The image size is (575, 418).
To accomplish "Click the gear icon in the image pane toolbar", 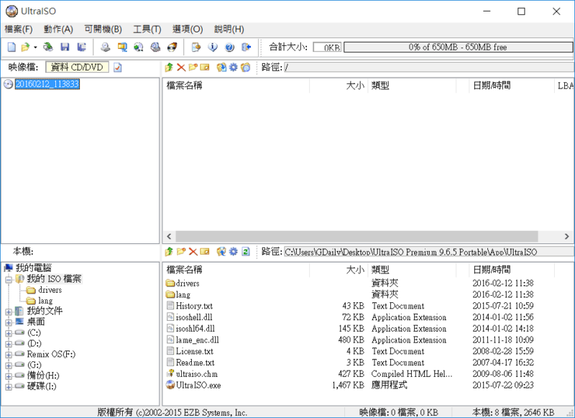I will [234, 67].
